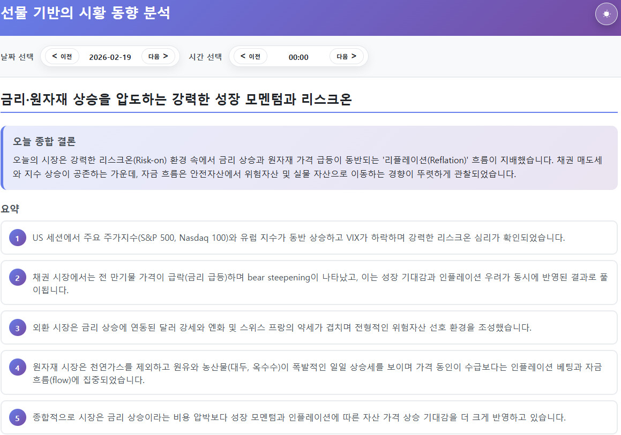Select summary card starting with 종합적으로 시장은

click(309, 417)
